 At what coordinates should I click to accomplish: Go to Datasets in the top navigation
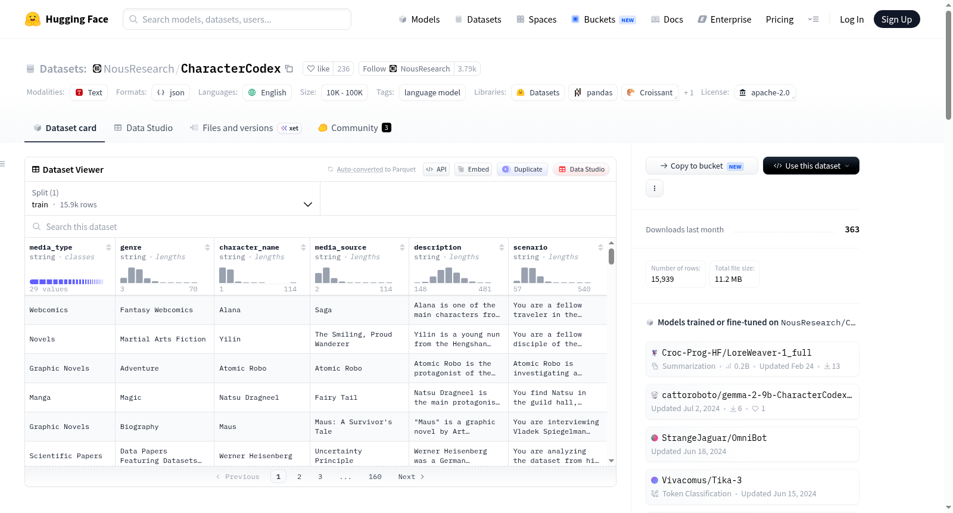(478, 19)
